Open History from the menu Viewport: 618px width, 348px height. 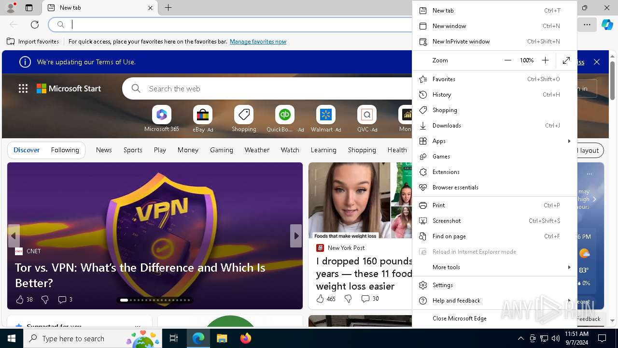[495, 95]
